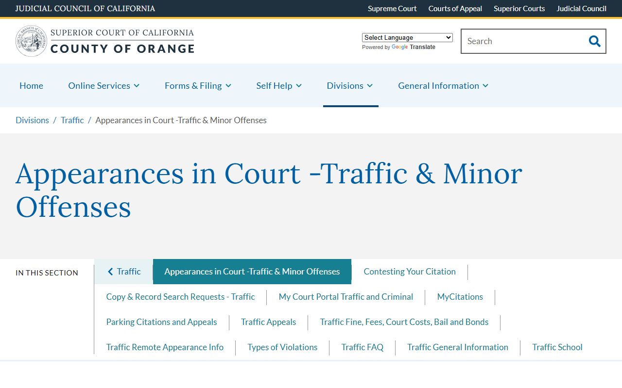Click the back chevron beside Traffic
Screen dimensions: 622x388
pos(110,272)
